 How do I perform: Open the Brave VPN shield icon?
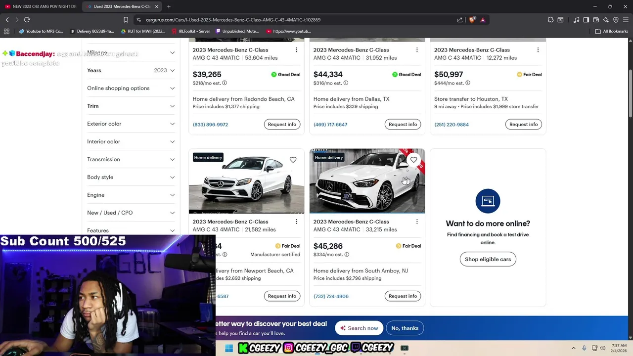click(x=616, y=20)
